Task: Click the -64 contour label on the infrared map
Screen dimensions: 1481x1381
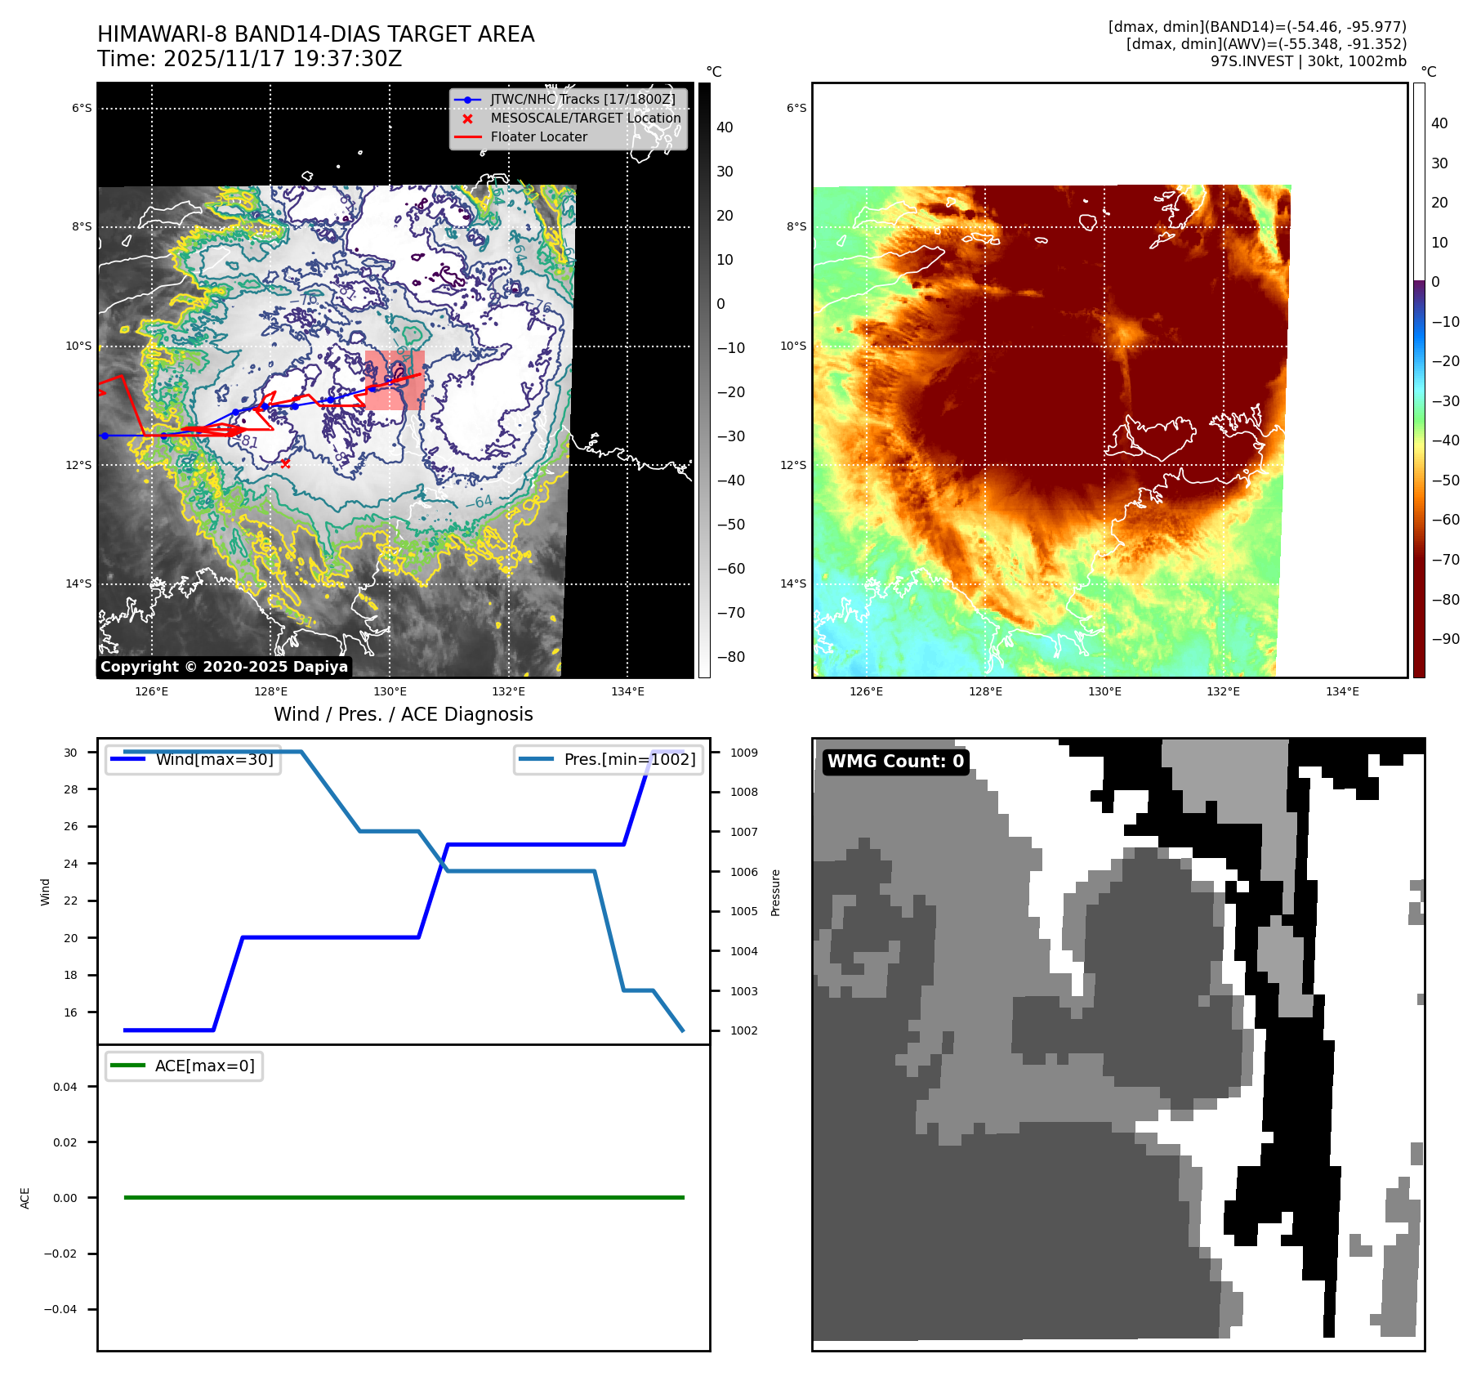Action: click(483, 501)
